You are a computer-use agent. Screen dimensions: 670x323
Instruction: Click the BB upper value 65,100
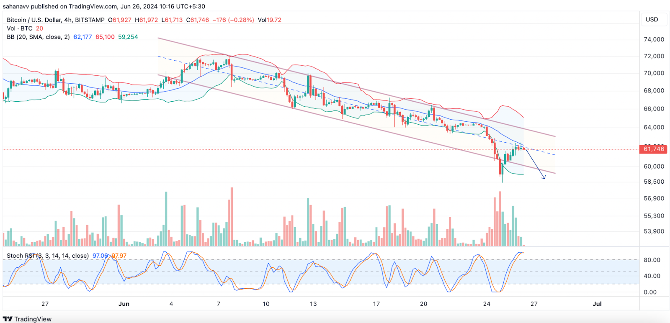point(105,37)
